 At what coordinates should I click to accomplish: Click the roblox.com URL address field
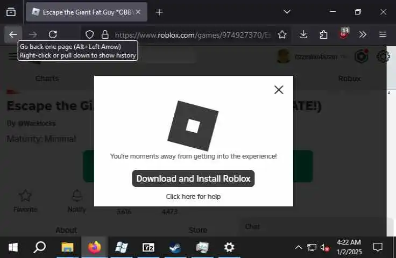[x=193, y=35]
